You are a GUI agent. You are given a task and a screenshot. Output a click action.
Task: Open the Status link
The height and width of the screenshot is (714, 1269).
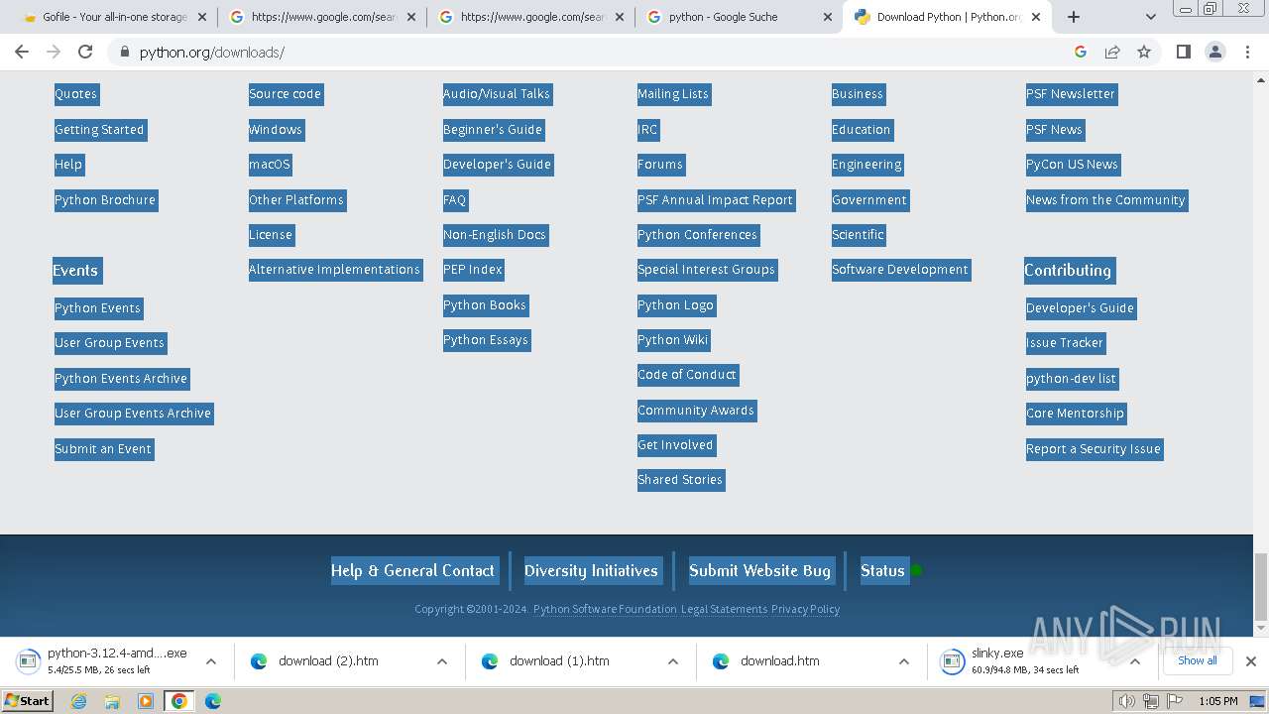click(x=882, y=570)
